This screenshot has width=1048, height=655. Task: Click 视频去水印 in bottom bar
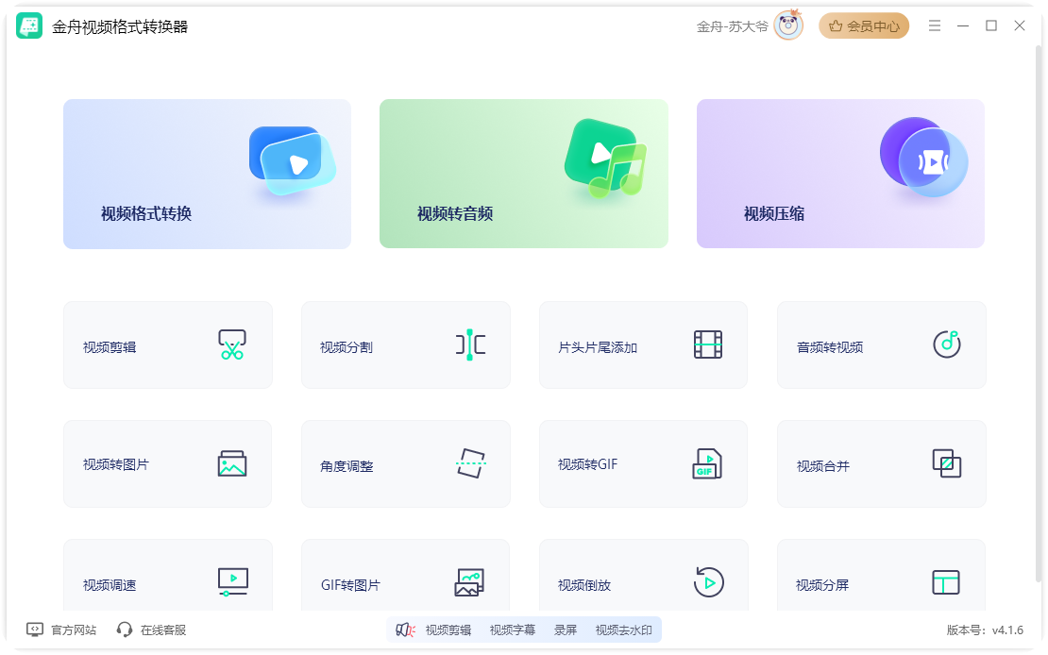(623, 630)
